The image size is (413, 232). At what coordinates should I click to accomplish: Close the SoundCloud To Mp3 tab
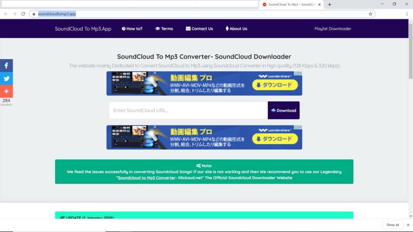(x=319, y=4)
